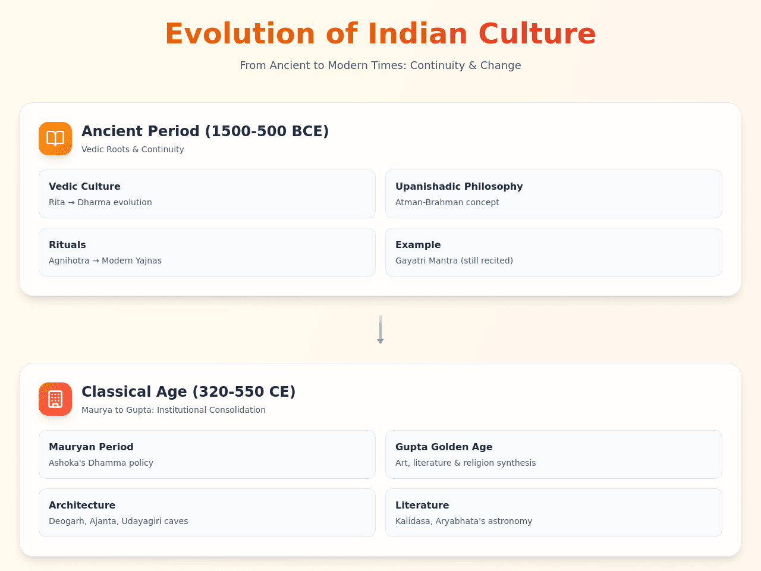
Task: Click the Maurya to Gupta subtitle text
Action: click(x=174, y=410)
